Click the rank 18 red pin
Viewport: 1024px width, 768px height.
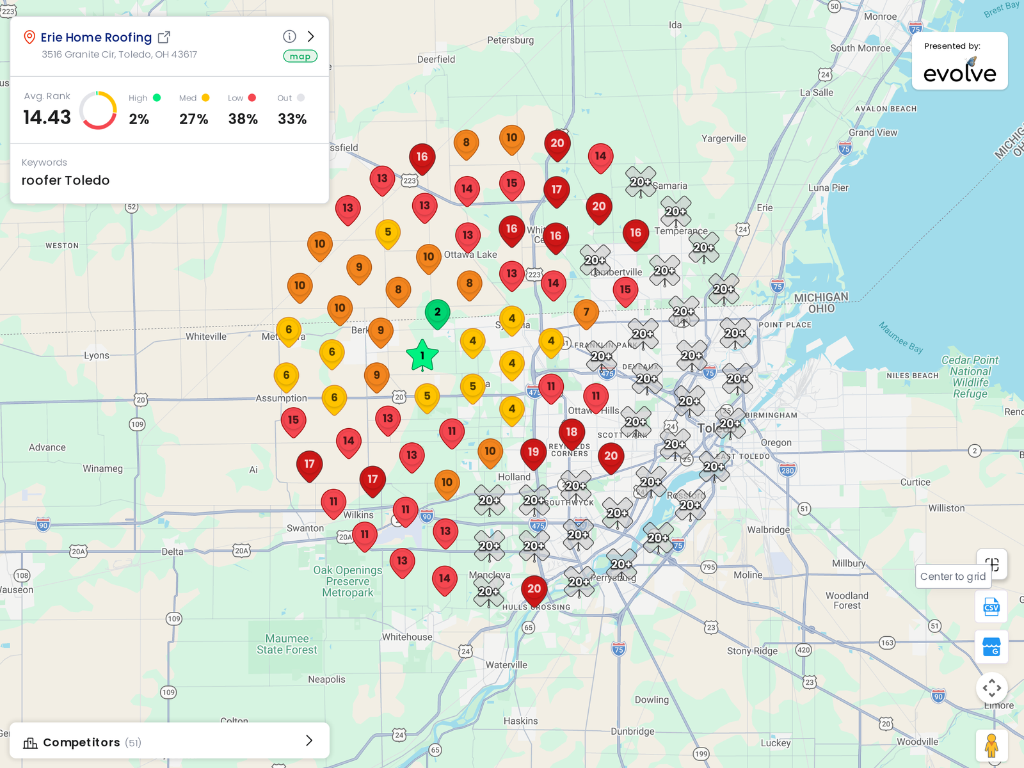pyautogui.click(x=572, y=433)
